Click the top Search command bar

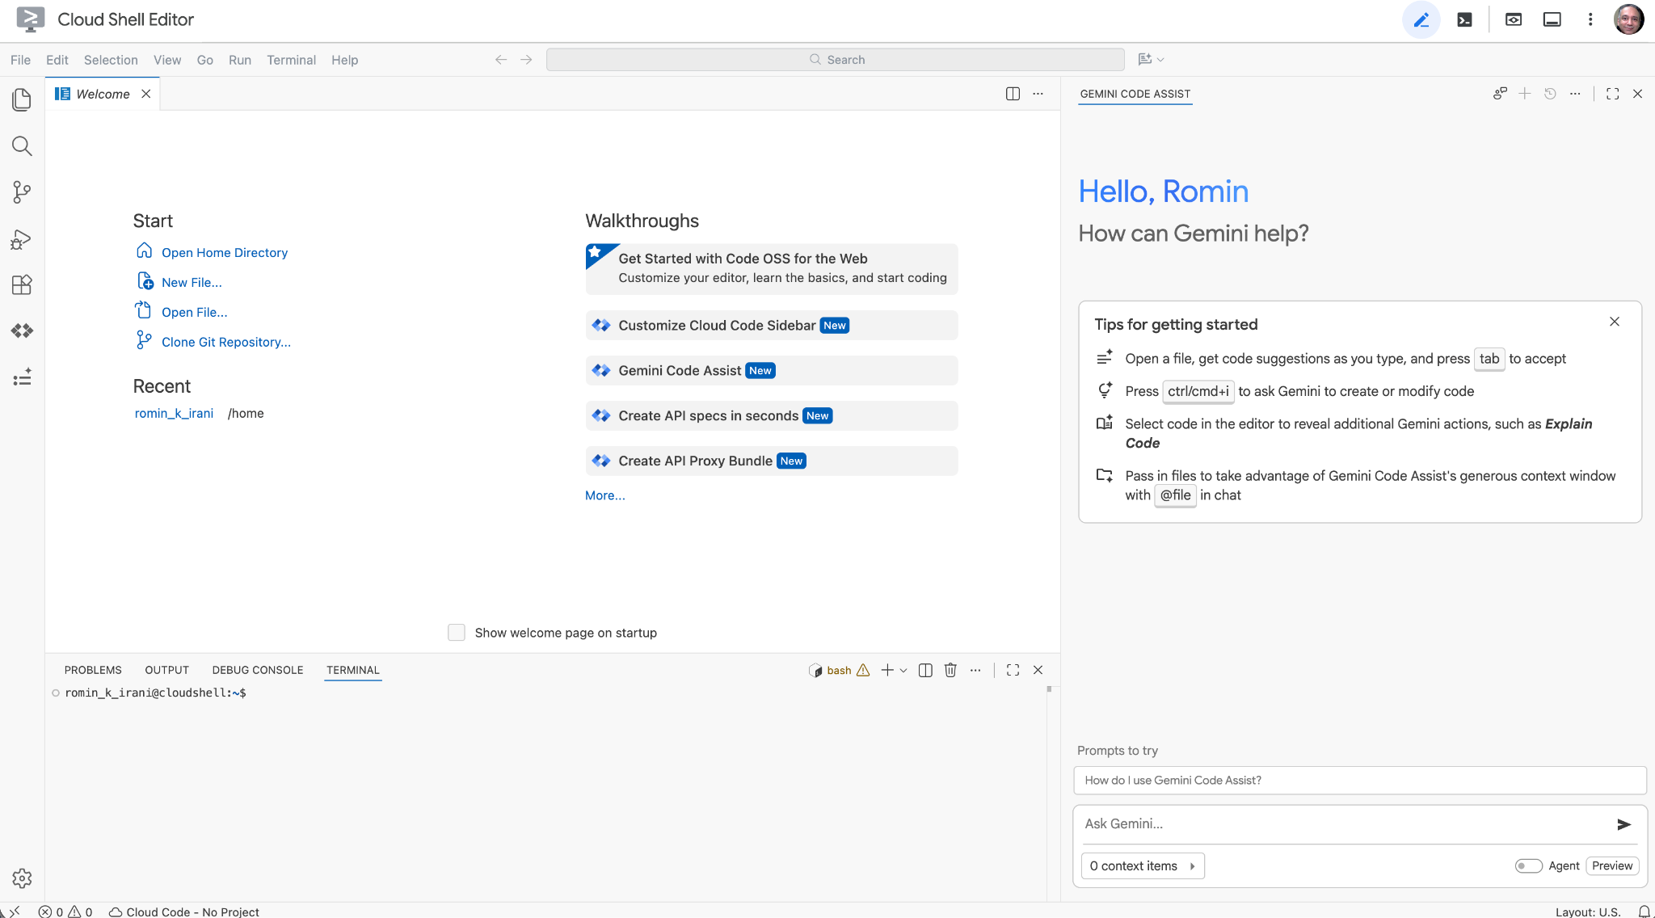[x=836, y=60]
